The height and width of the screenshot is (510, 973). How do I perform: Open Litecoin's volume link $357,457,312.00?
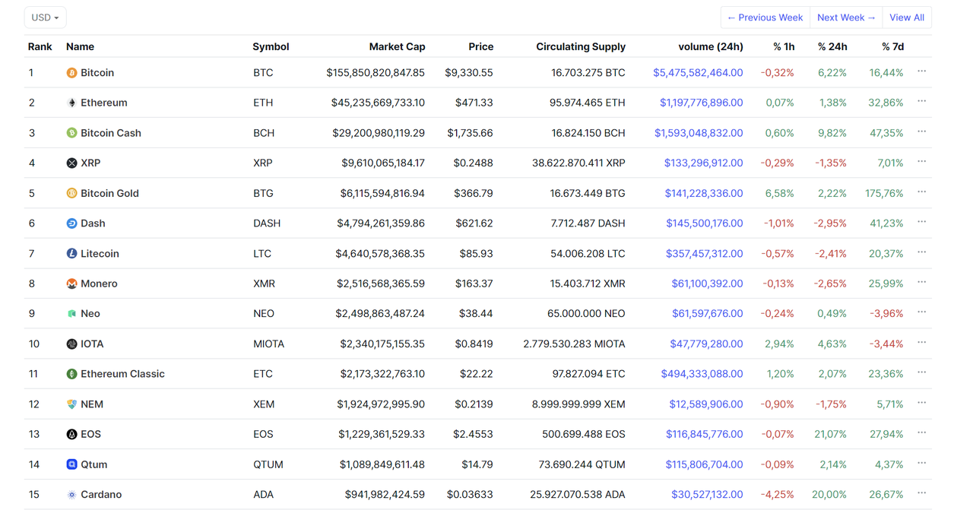705,254
